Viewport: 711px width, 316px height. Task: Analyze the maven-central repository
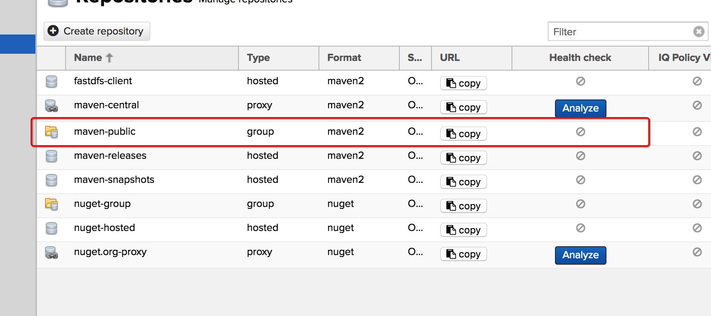point(580,108)
